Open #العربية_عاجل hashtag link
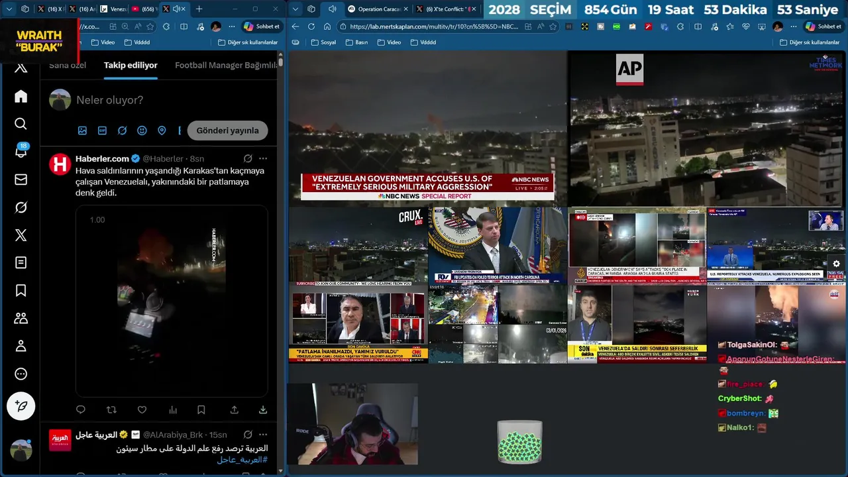848x477 pixels. pyautogui.click(x=242, y=459)
